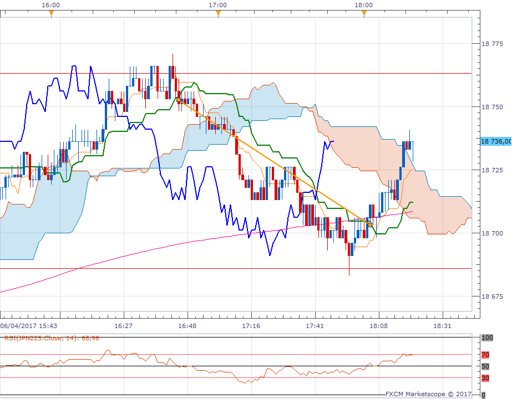
Task: Click the orange 16:00 hour marker
Action: (51, 13)
